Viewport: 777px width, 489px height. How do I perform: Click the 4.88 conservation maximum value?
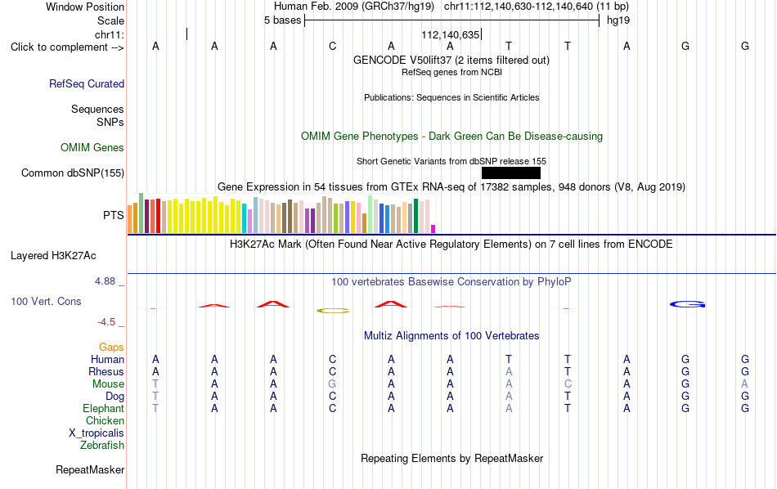pos(105,281)
